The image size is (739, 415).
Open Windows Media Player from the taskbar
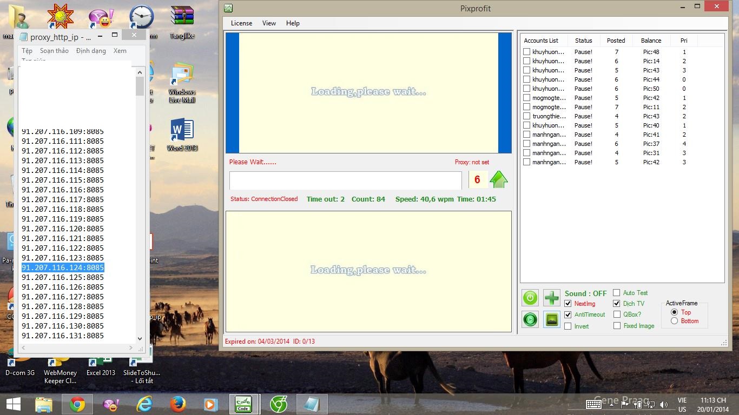pos(210,404)
